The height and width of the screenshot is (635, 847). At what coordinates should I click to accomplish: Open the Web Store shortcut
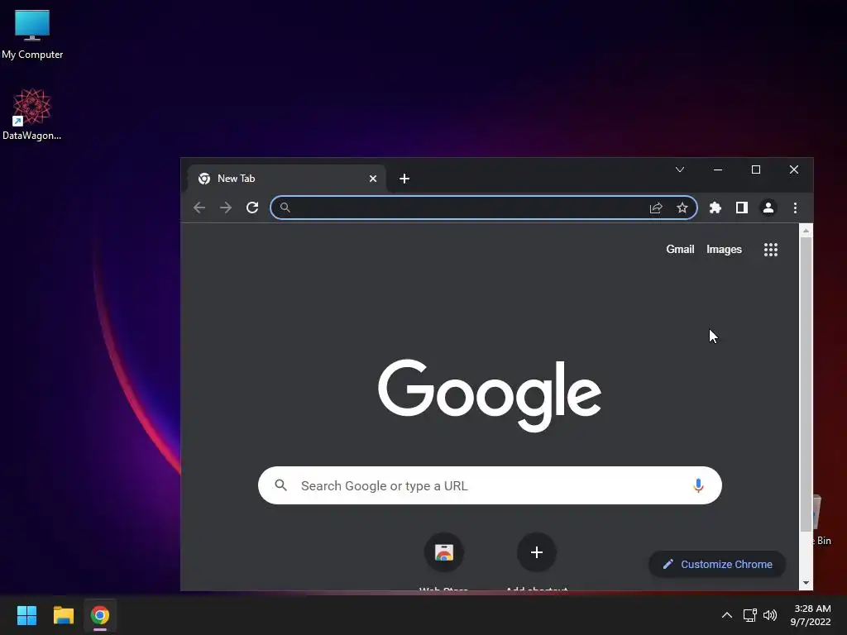444,552
